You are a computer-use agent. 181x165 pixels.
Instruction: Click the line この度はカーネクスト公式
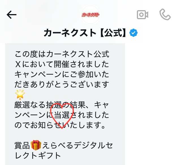pos(62,54)
